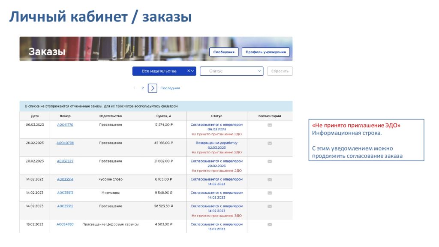Click the sum 21 602,00 ₽
The width and height of the screenshot is (439, 247).
coord(163,161)
